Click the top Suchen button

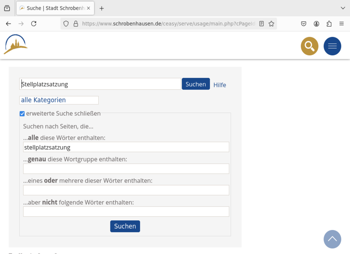(x=196, y=84)
